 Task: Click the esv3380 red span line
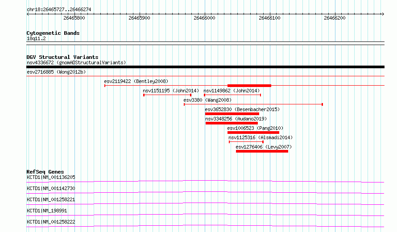(x=253, y=104)
